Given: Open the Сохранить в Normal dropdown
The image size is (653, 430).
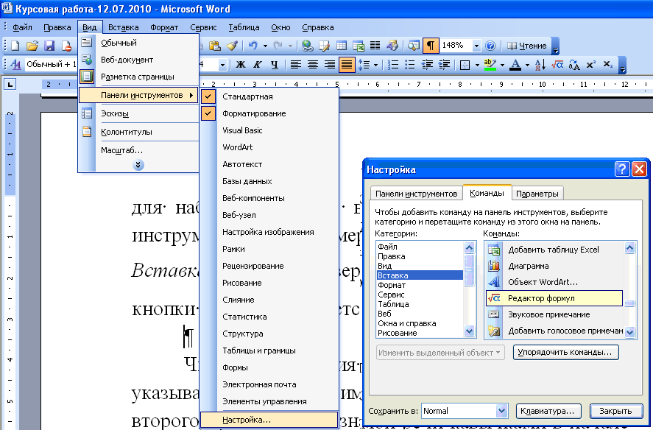Looking at the screenshot, I should point(502,412).
